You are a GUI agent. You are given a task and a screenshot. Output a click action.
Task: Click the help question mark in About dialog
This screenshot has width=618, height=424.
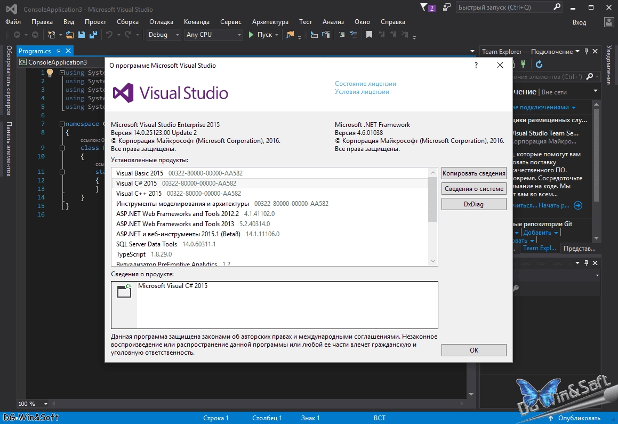(x=476, y=66)
